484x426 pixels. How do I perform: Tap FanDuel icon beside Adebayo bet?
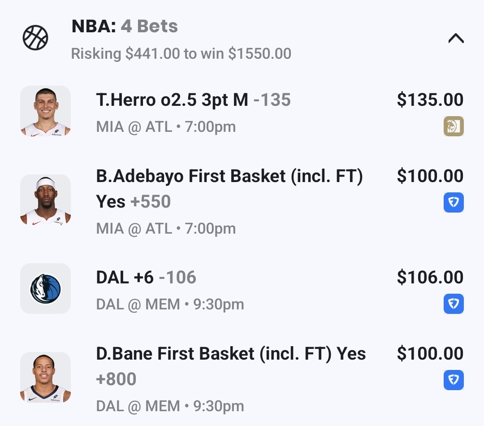tap(454, 202)
